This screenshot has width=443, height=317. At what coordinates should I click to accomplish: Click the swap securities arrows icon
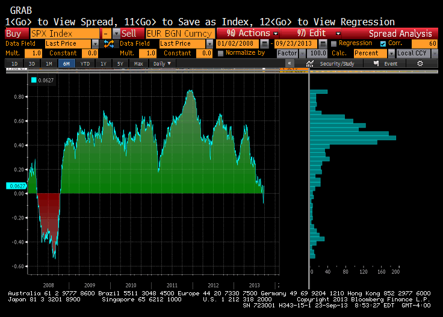109,44
